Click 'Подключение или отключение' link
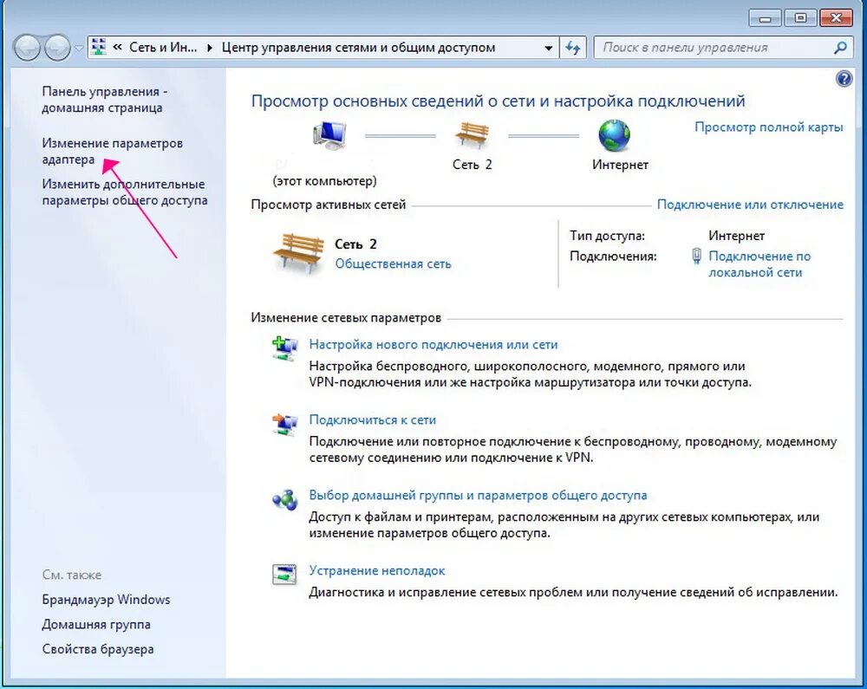Image resolution: width=867 pixels, height=689 pixels. tap(750, 205)
